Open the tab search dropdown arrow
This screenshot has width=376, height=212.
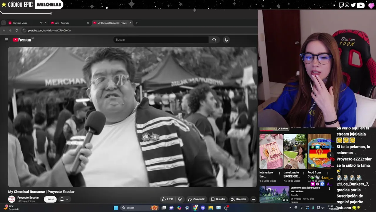point(3,23)
